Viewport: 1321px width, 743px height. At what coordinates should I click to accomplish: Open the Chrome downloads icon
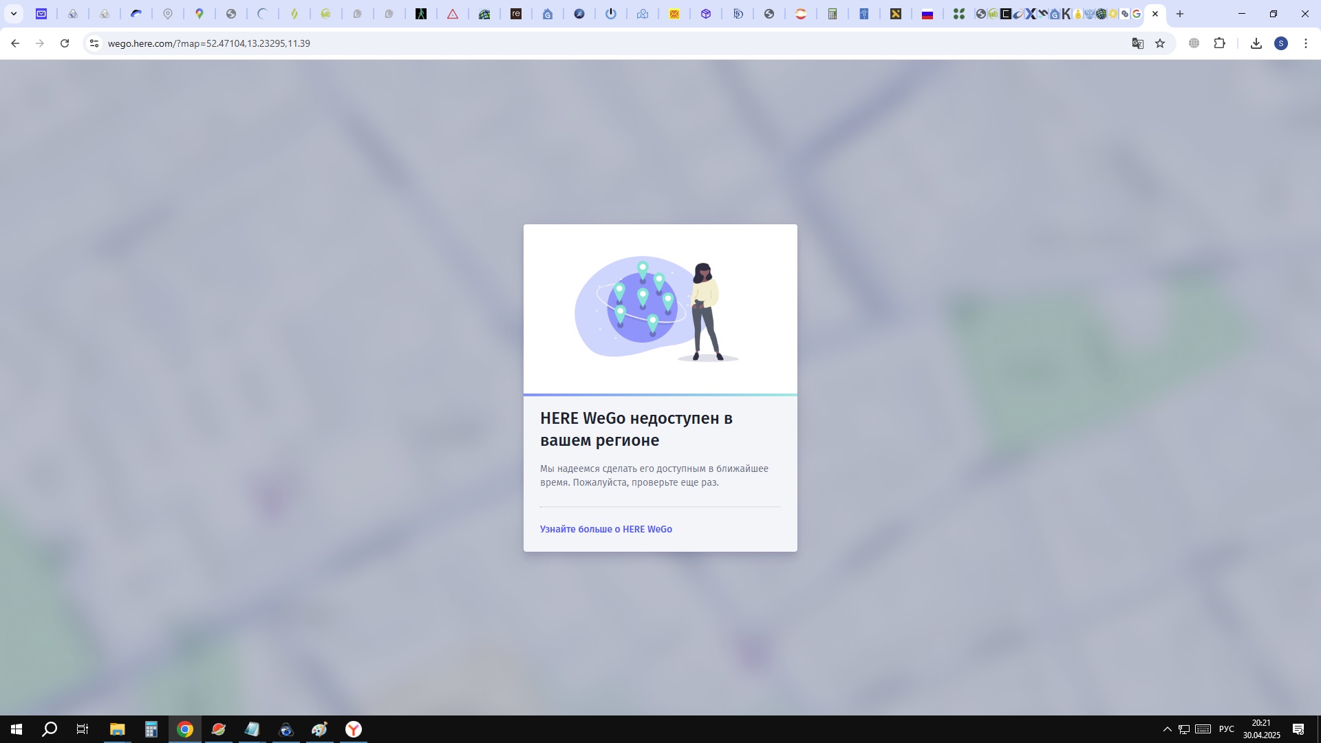(x=1256, y=43)
